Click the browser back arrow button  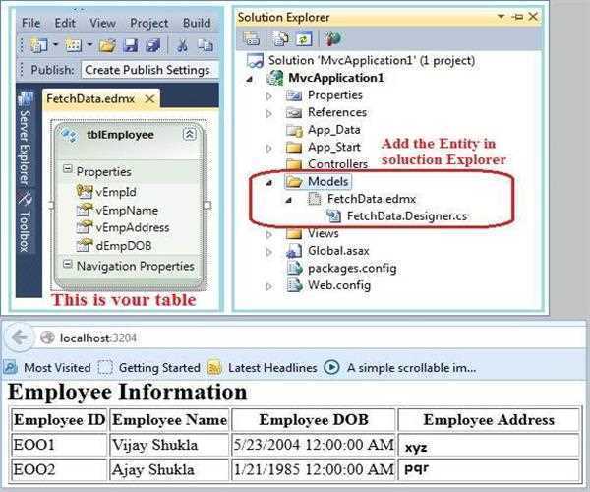coord(20,338)
